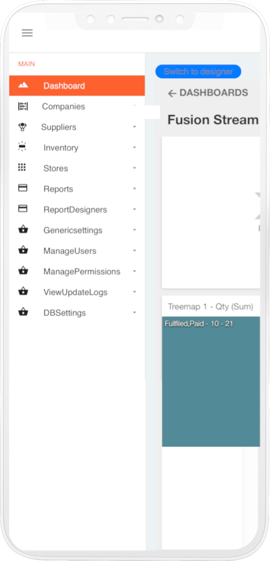Click the DBSettings basket icon
Screen dimensions: 270x561
coord(23,312)
